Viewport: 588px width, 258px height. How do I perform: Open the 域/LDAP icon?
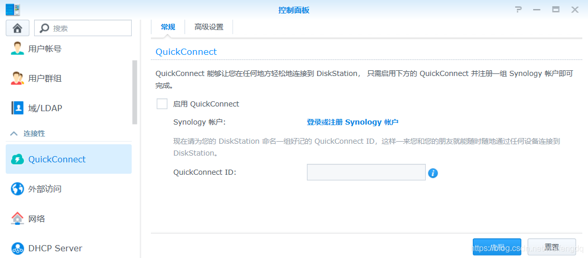17,108
